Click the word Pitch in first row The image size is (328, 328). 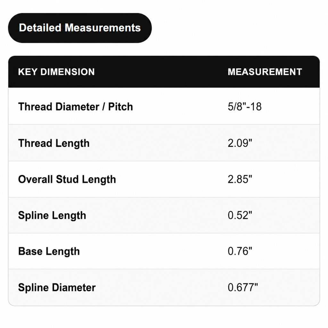[x=120, y=107]
